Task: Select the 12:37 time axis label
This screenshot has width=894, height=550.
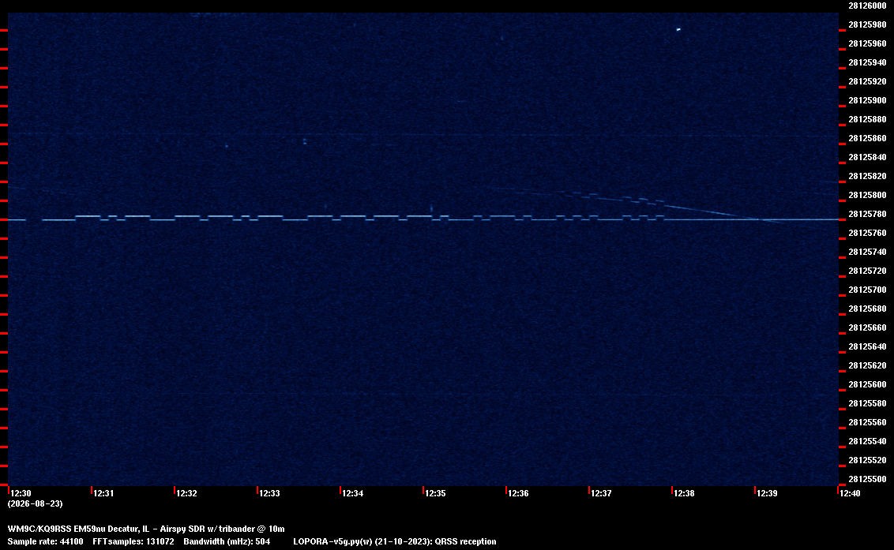Action: tap(602, 493)
